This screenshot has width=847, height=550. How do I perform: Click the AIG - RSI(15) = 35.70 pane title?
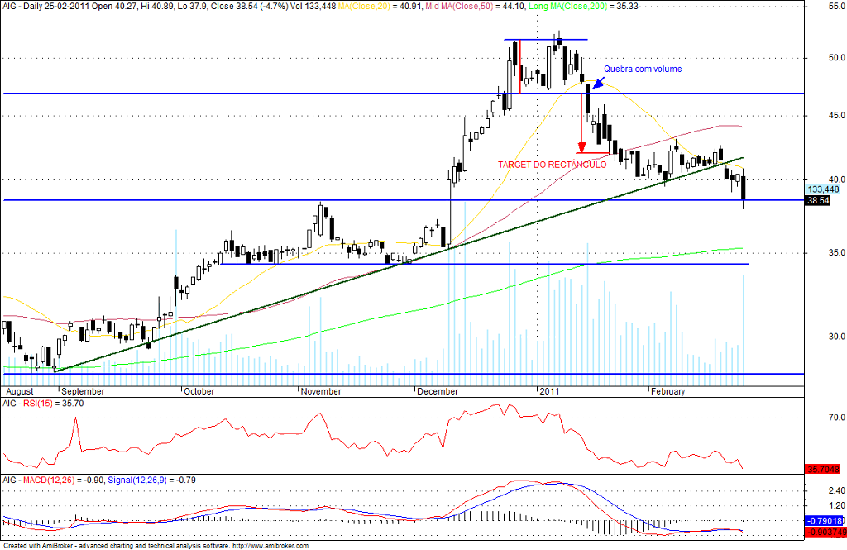43,403
